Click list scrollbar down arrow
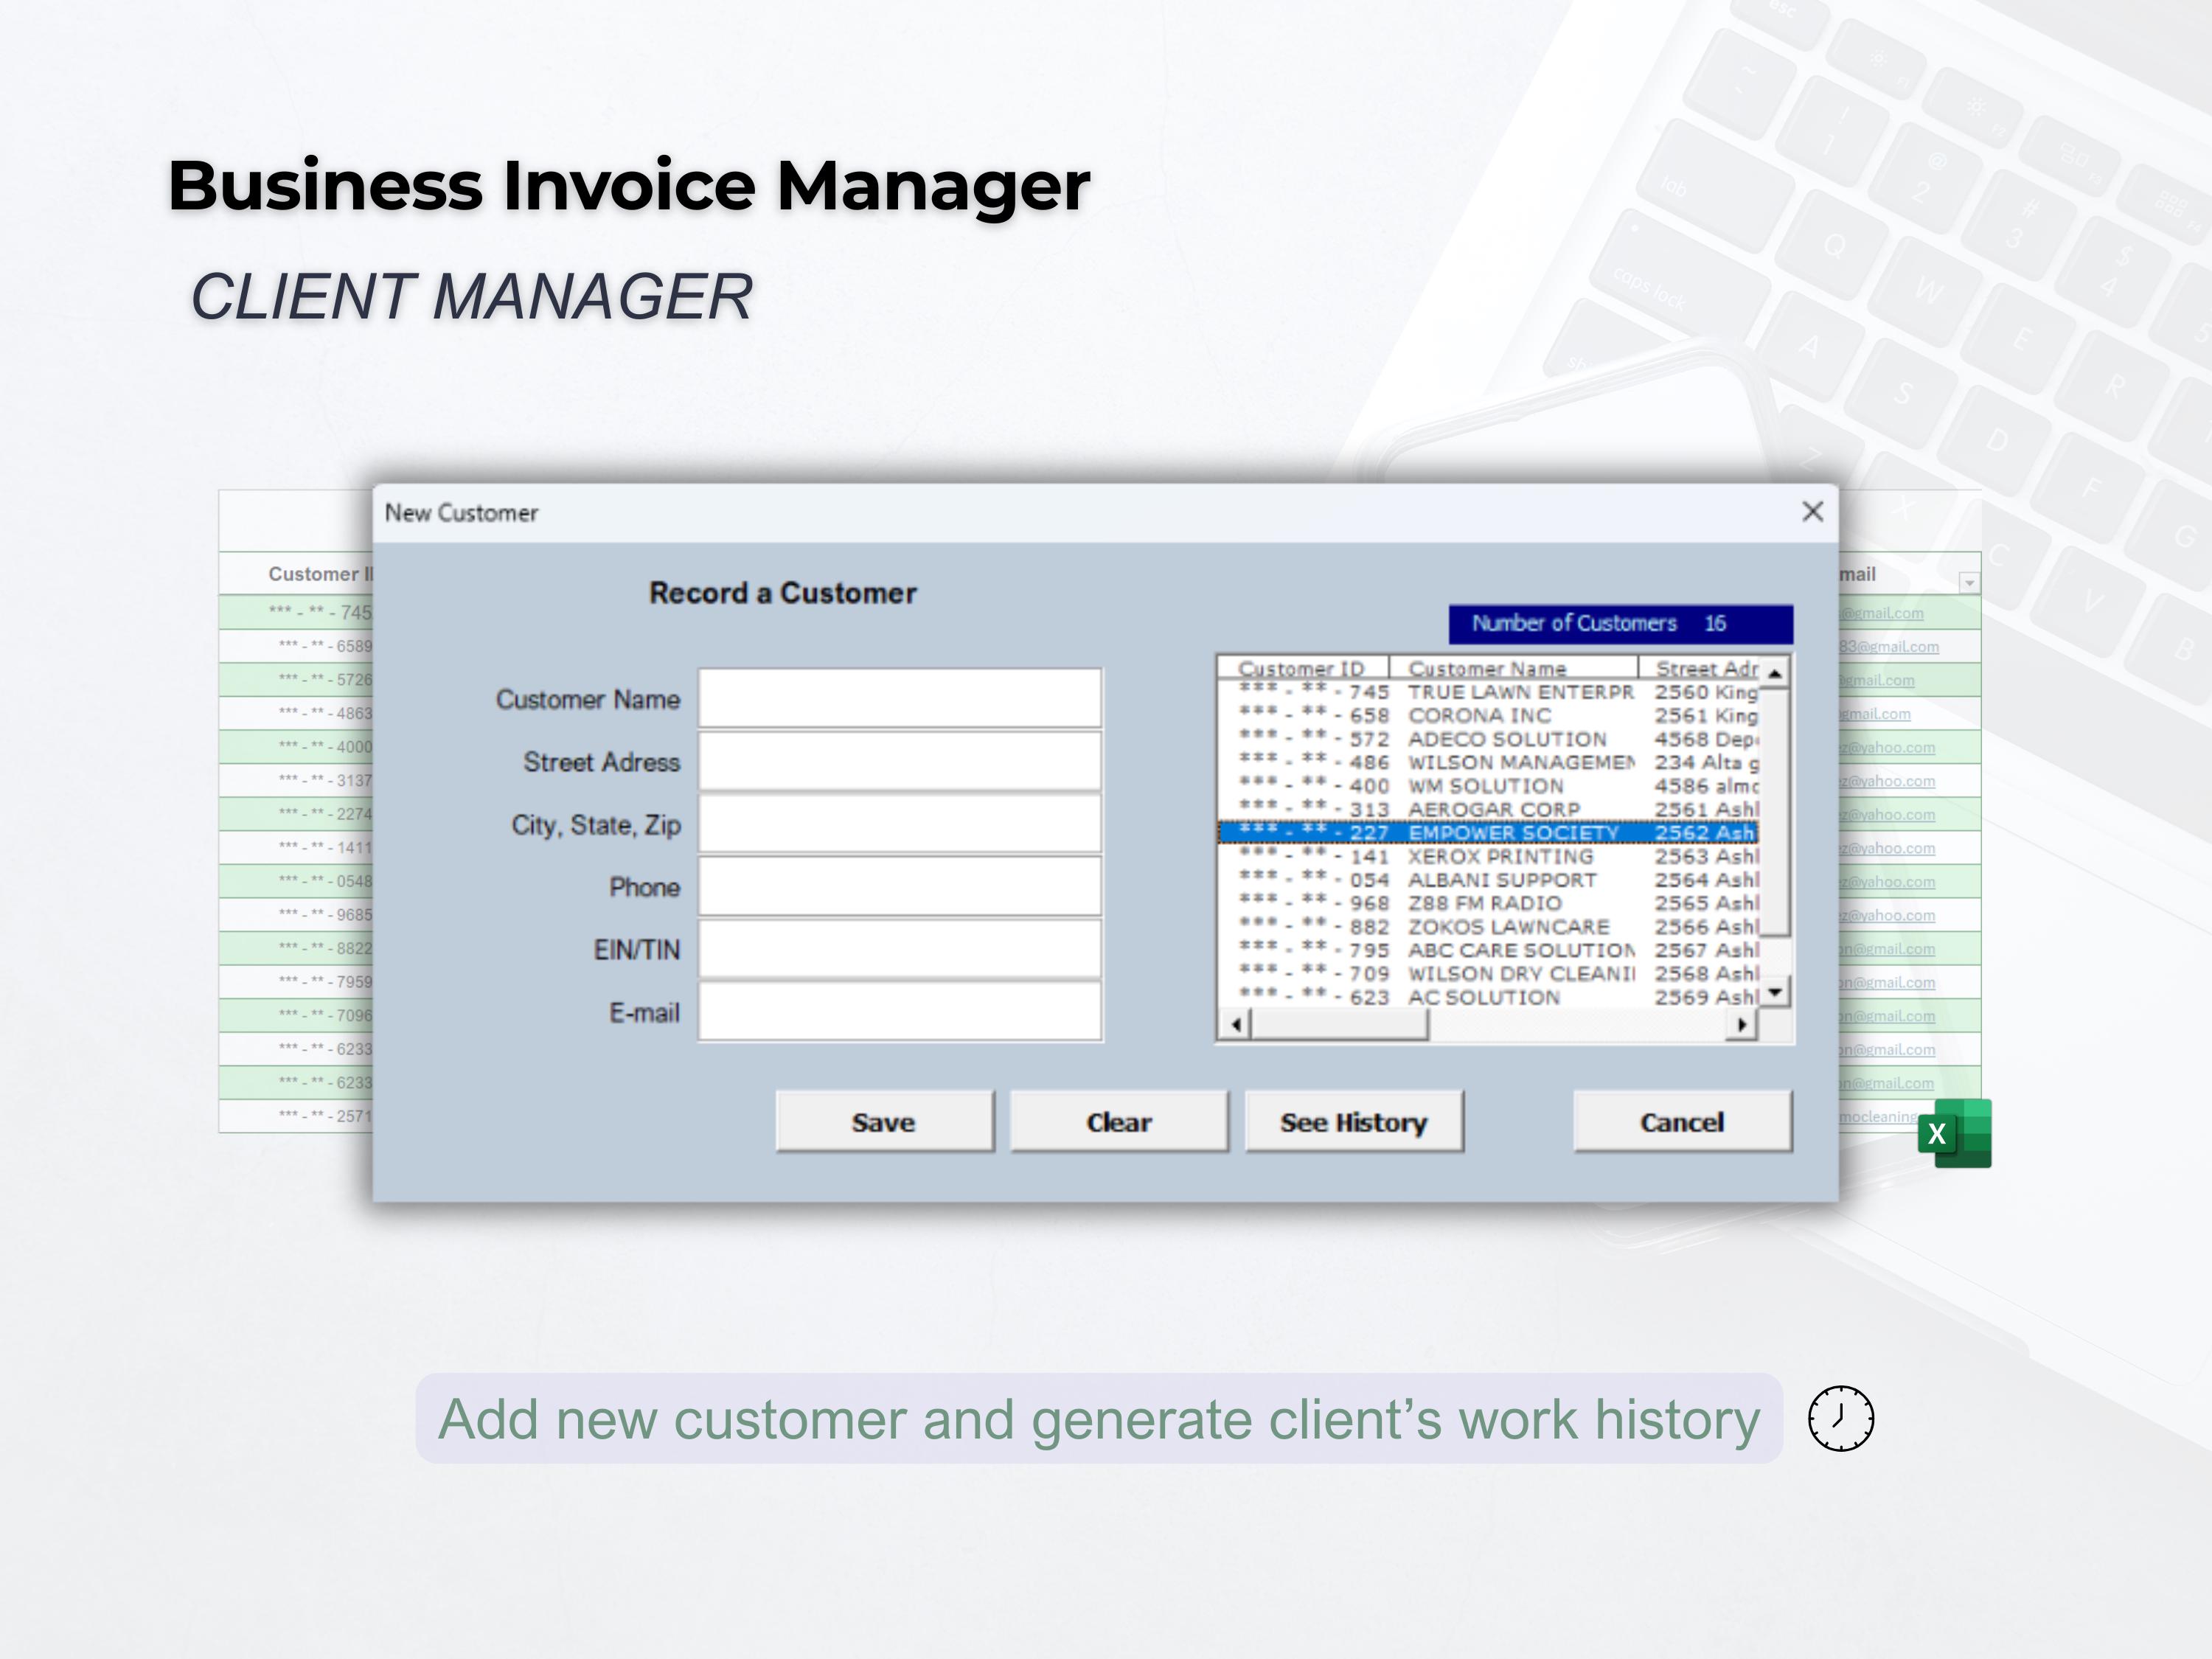 pyautogui.click(x=1775, y=992)
